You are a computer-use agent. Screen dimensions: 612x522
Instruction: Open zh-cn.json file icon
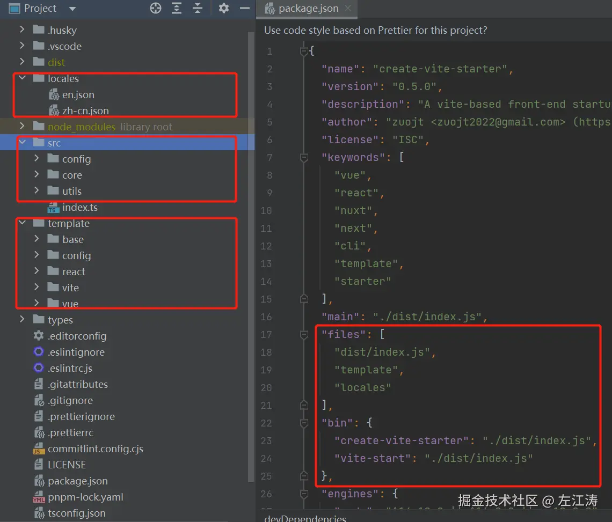pyautogui.click(x=54, y=111)
